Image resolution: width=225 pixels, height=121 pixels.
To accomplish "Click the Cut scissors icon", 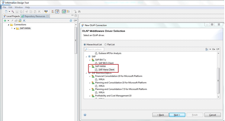I will 27,11.
